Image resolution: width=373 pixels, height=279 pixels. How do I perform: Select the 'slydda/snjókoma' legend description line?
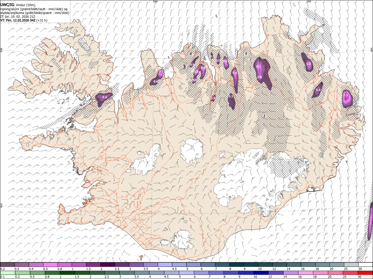35,12
